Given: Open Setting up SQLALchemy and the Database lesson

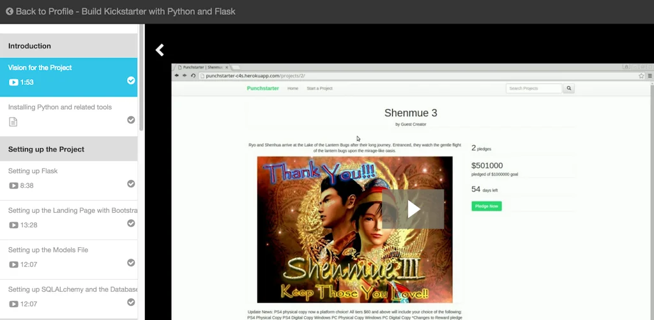Looking at the screenshot, I should [x=69, y=299].
